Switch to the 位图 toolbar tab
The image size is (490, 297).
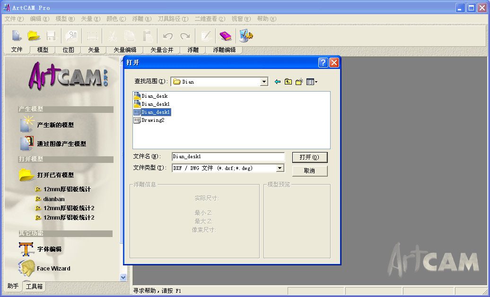[69, 50]
